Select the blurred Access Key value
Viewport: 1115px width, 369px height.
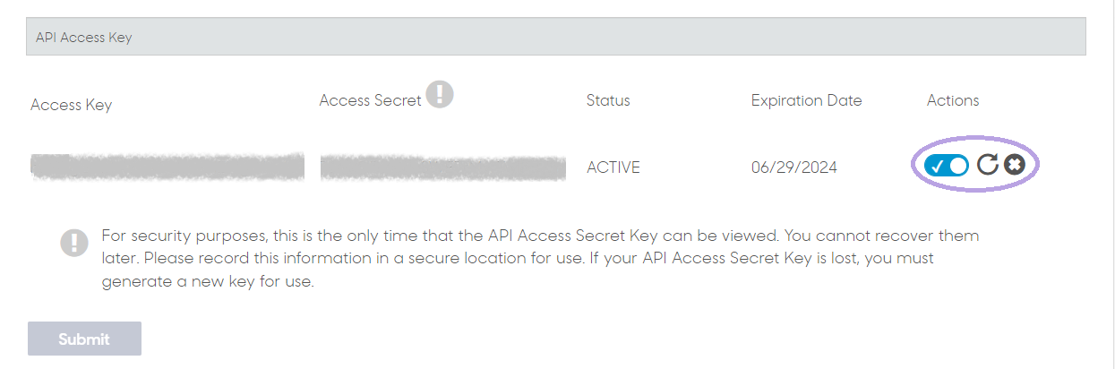167,167
